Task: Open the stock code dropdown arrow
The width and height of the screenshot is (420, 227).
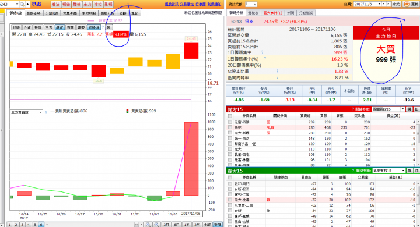Action: (x=17, y=4)
